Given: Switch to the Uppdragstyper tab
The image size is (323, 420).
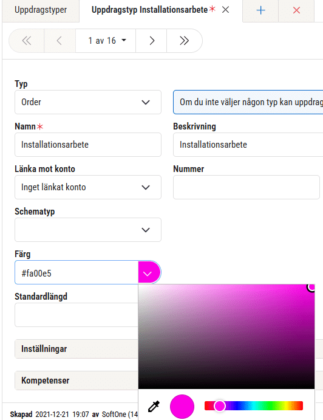Looking at the screenshot, I should (x=41, y=10).
